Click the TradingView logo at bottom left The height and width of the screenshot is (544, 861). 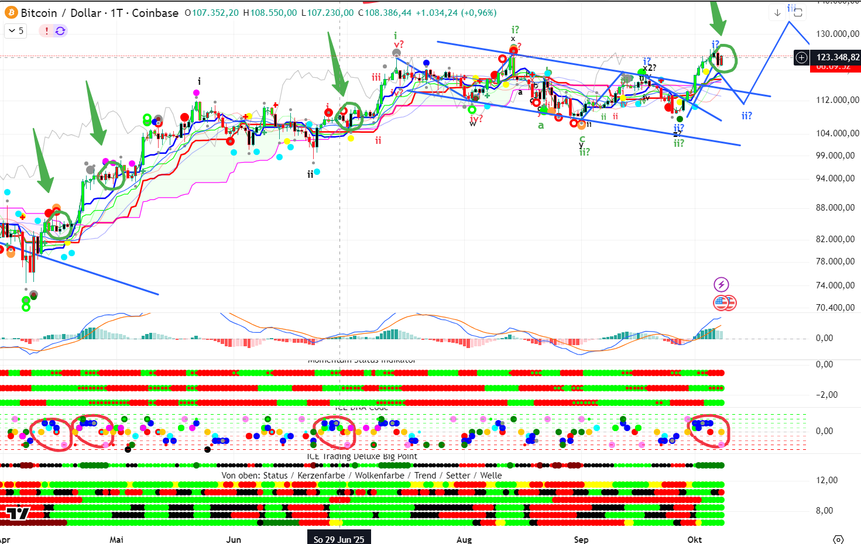point(18,514)
